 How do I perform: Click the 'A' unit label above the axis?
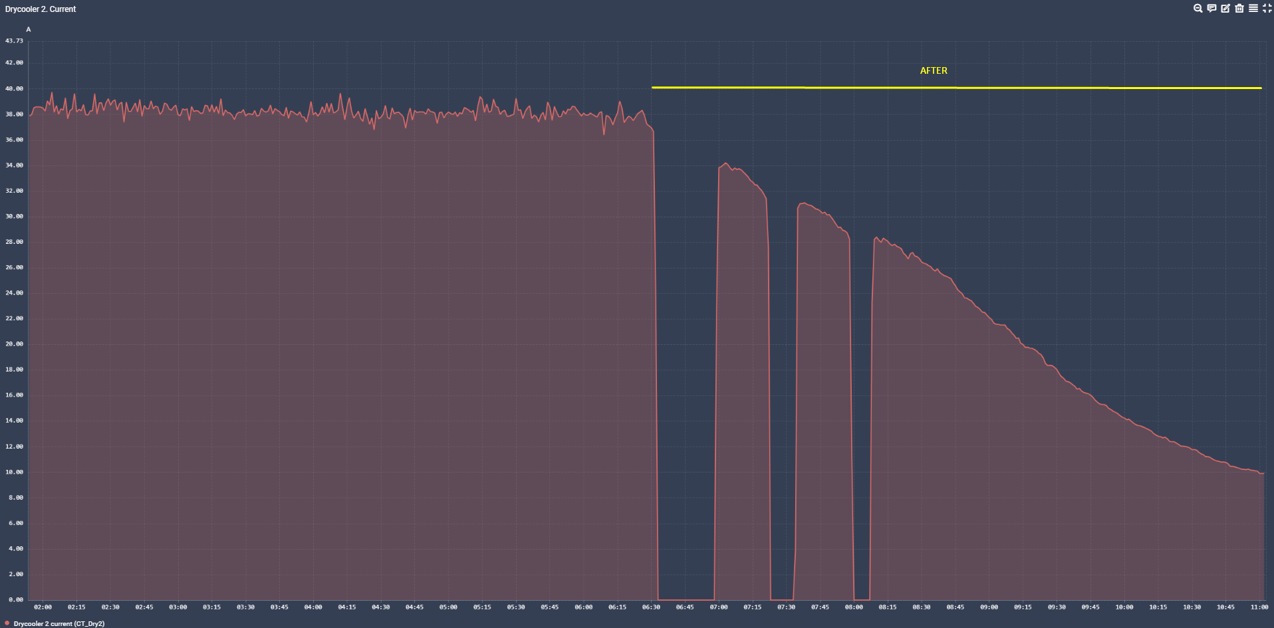tap(28, 29)
